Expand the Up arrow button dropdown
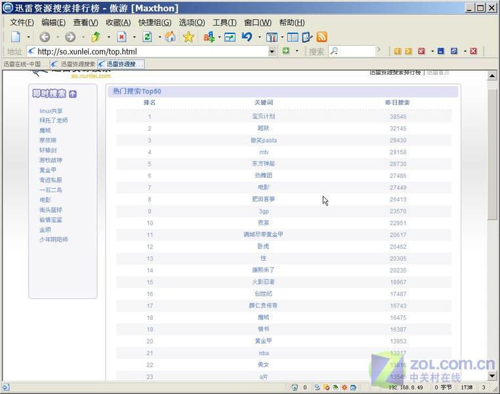Viewport: 500px width, 394px height. pos(109,37)
